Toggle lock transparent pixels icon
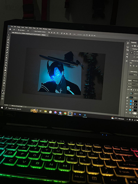 131,90
